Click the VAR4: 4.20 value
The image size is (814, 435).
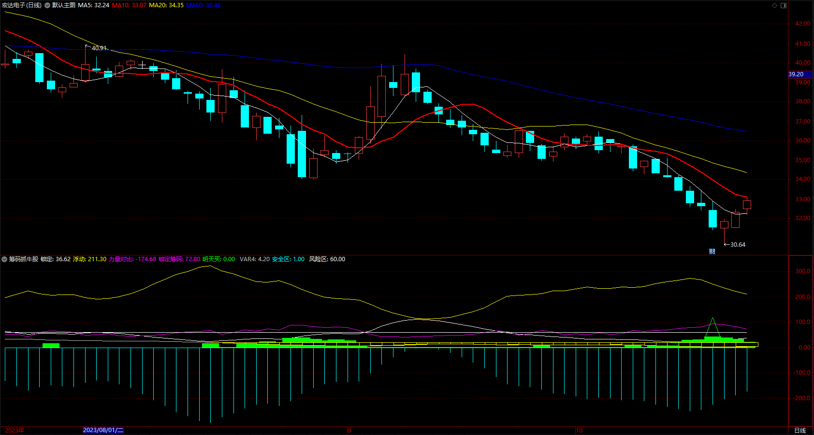pos(255,259)
